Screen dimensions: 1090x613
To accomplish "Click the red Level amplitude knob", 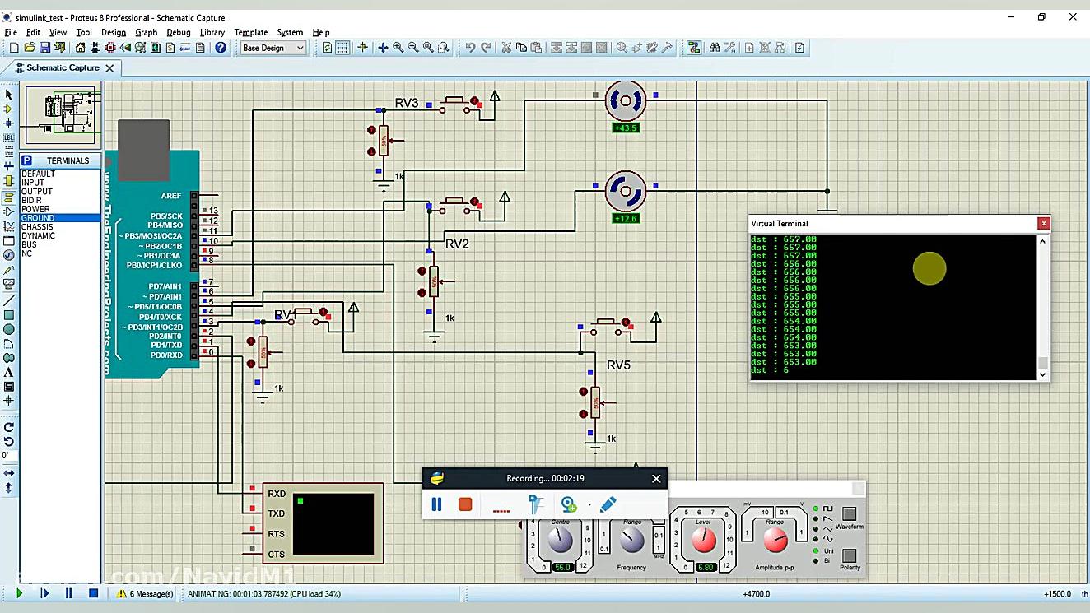I will (x=703, y=540).
